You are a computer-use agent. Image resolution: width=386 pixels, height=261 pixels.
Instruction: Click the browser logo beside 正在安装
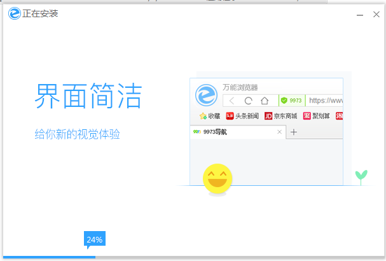pyautogui.click(x=14, y=13)
